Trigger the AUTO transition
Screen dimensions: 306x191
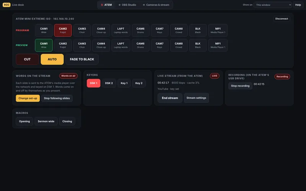point(52,59)
